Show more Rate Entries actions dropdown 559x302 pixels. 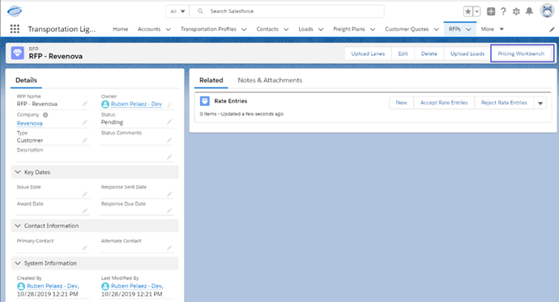(x=540, y=103)
